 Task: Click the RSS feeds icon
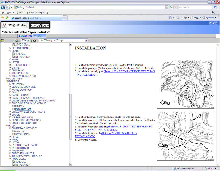click(x=178, y=18)
